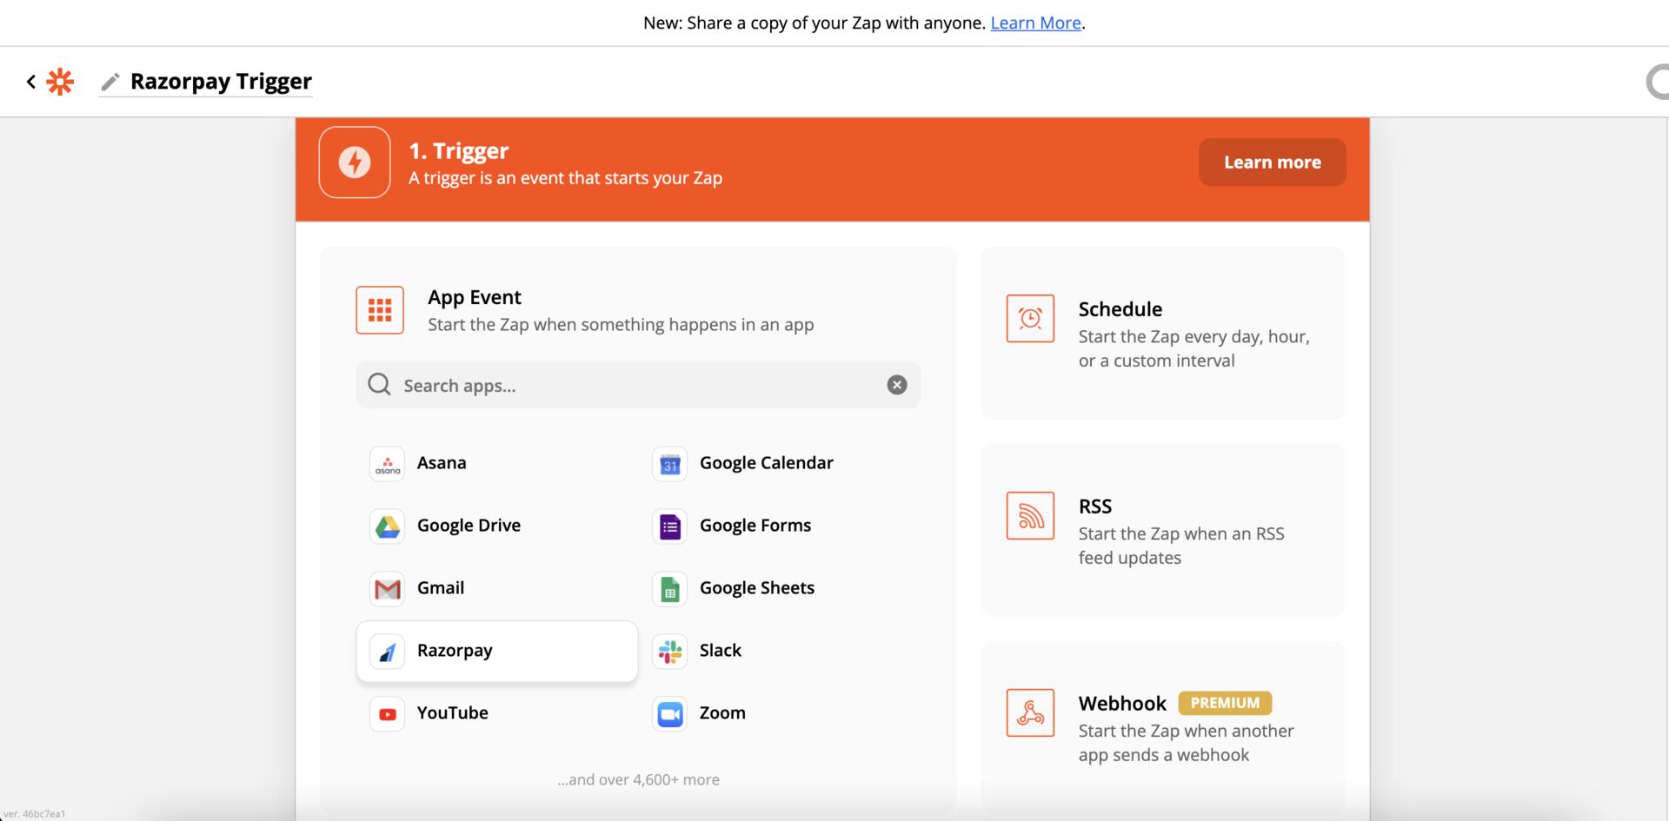Click the 'Razorpay' label

pyautogui.click(x=455, y=651)
